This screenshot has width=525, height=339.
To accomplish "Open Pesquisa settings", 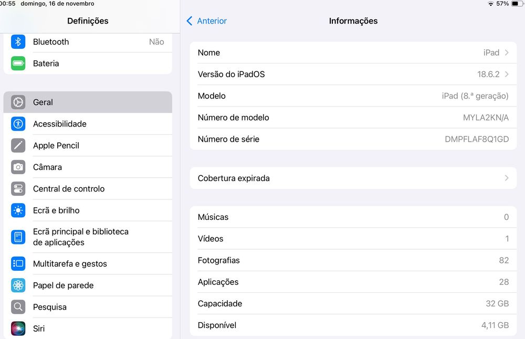I will pyautogui.click(x=88, y=307).
